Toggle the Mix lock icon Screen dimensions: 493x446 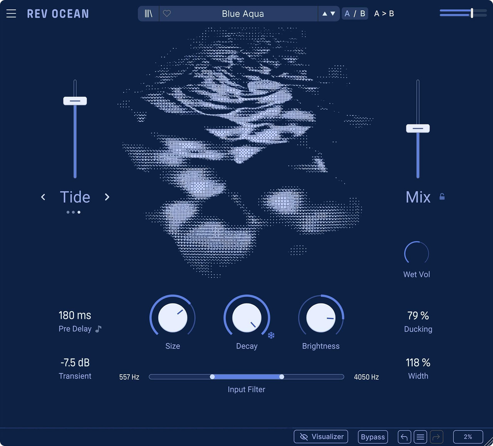(x=442, y=196)
